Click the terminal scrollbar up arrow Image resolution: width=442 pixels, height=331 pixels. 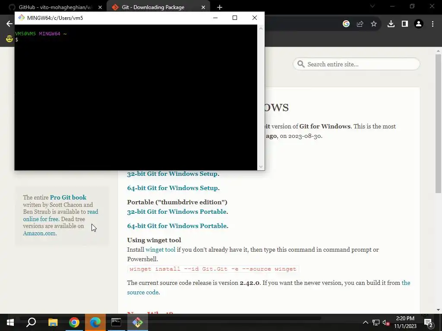click(x=261, y=28)
